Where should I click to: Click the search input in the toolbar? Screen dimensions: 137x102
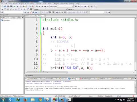point(13,12)
